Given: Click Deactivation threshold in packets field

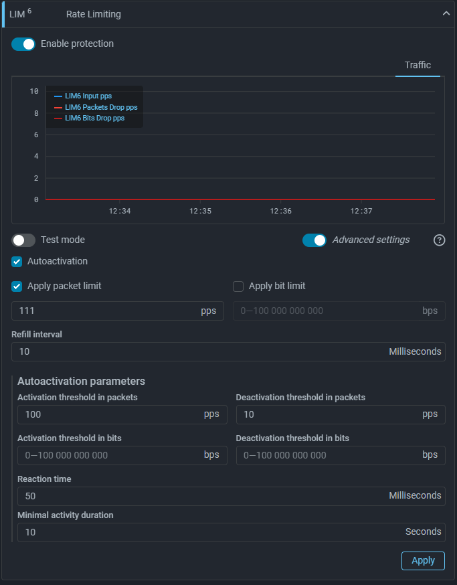Looking at the screenshot, I should click(x=328, y=415).
